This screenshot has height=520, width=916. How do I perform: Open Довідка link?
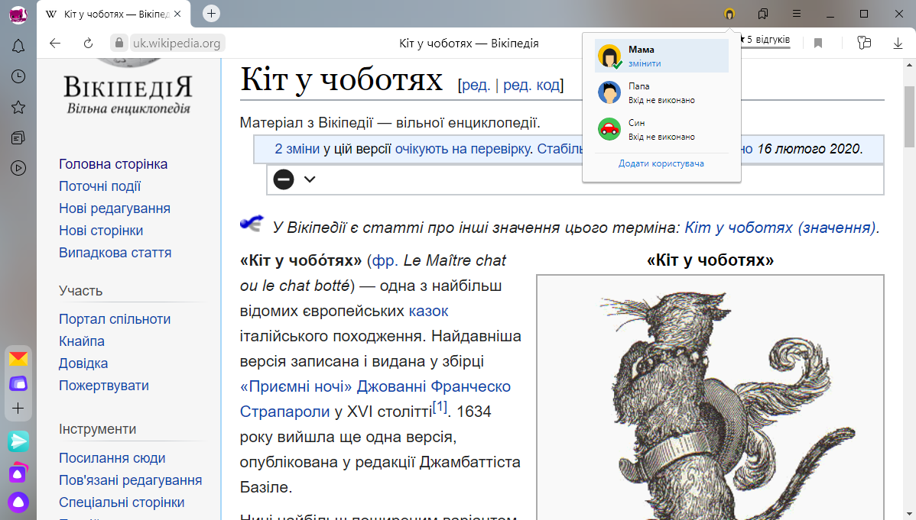pyautogui.click(x=83, y=363)
